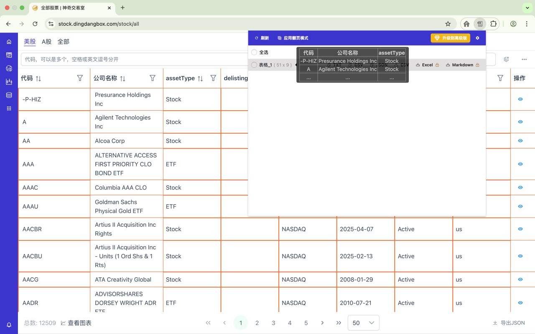This screenshot has width=535, height=334.
Task: Expand the page size dropdown showing 50
Action: 364,323
